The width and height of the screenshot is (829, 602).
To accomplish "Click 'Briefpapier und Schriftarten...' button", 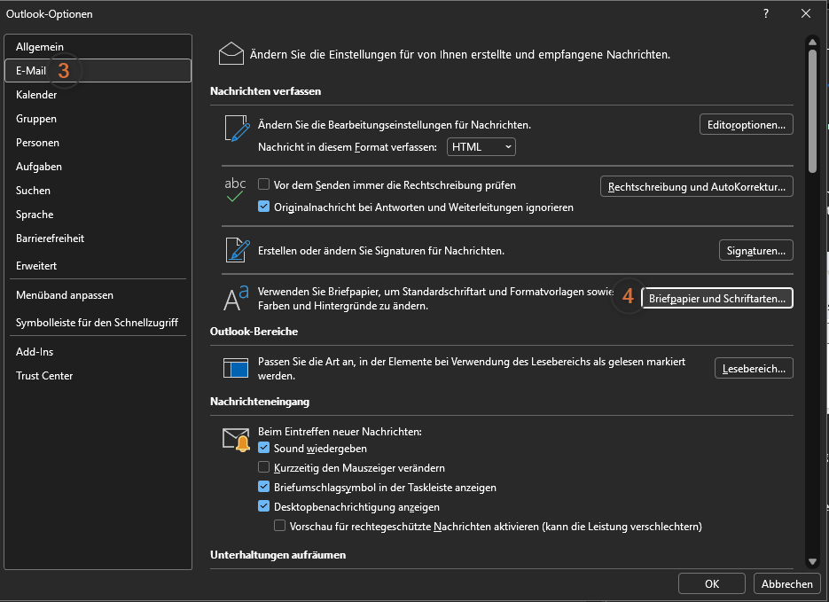I will point(717,298).
